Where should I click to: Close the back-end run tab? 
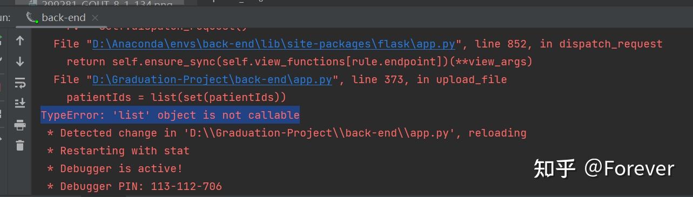coord(95,18)
